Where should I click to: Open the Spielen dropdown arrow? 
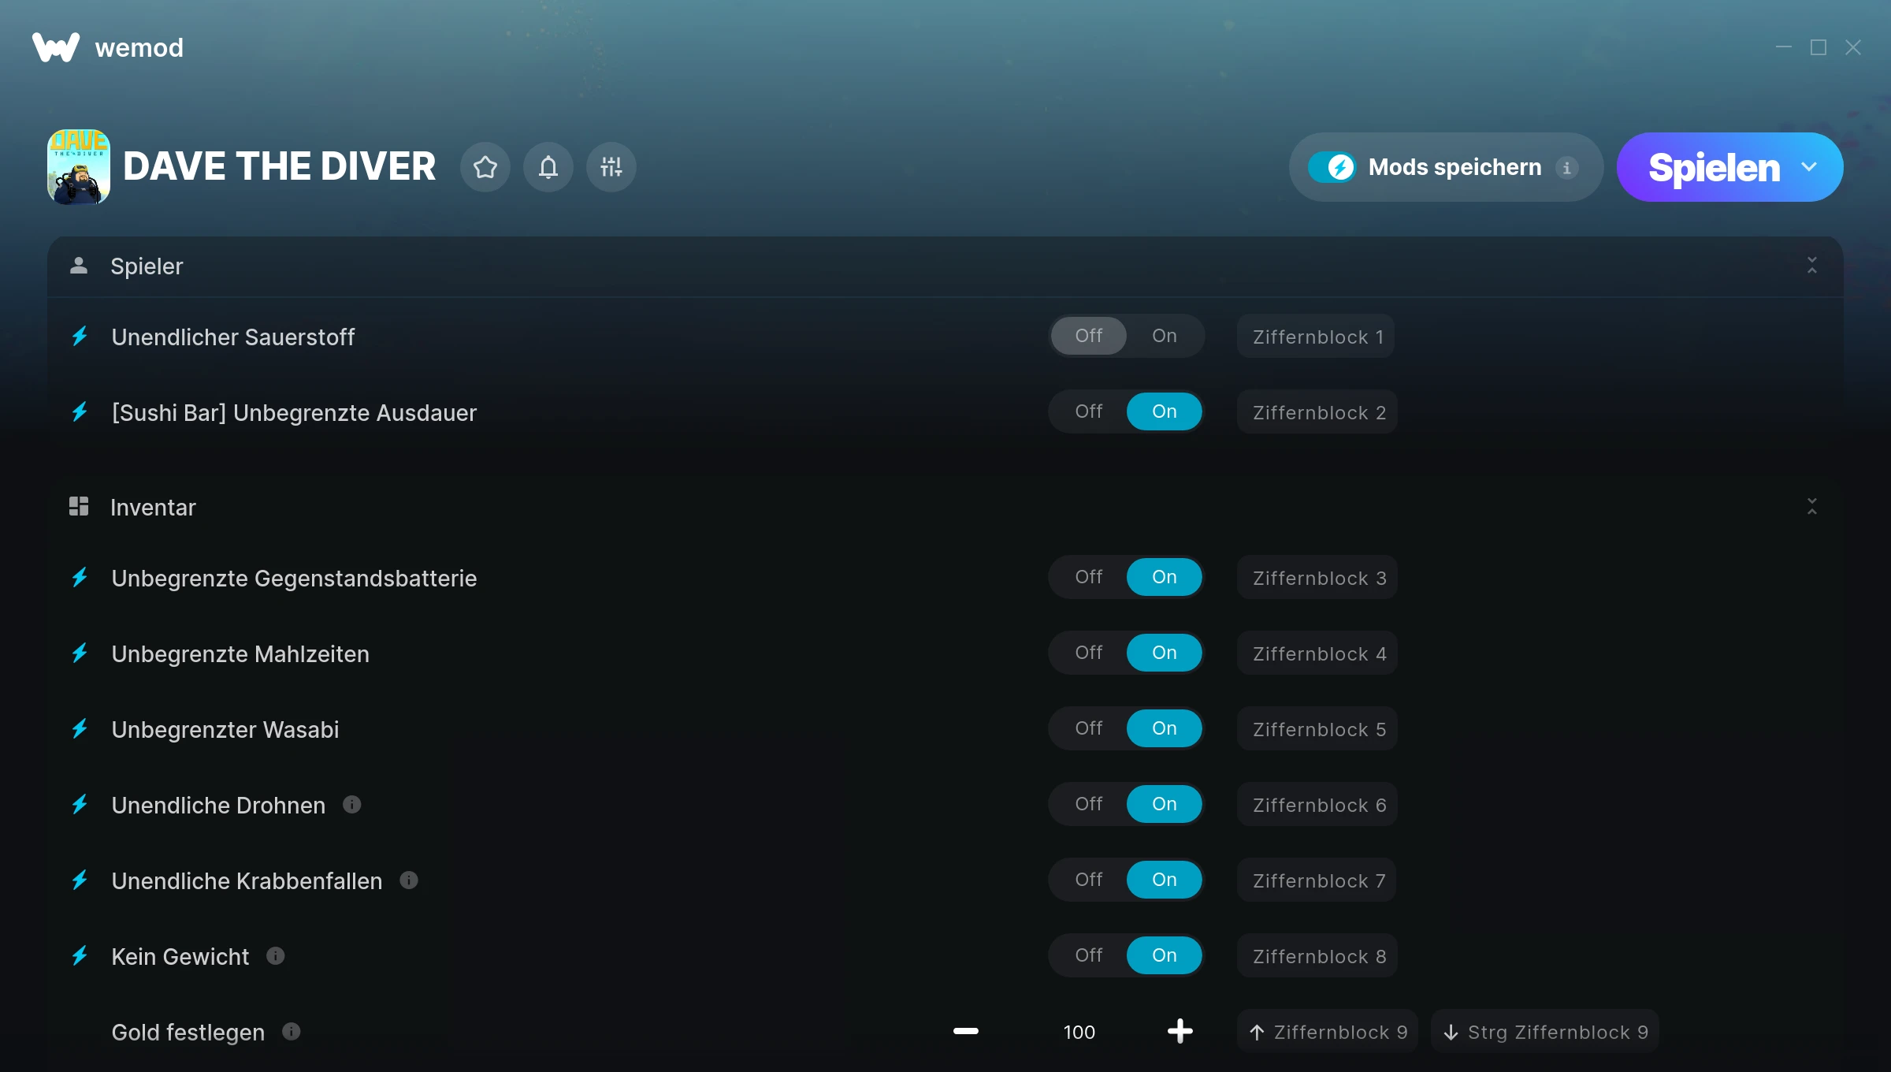pos(1809,167)
